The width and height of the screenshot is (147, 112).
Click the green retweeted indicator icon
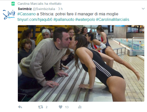13,4
